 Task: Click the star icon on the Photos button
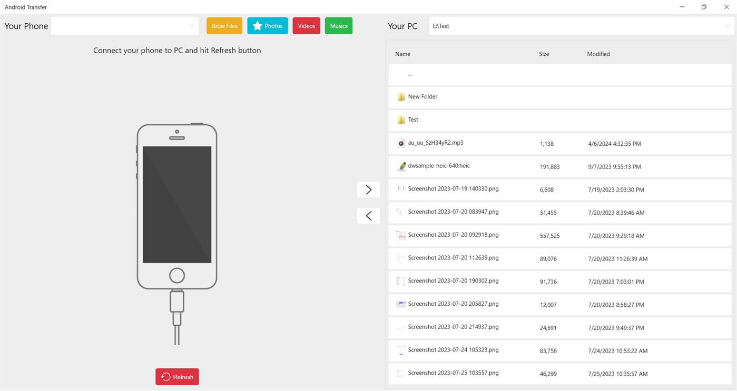pos(257,25)
